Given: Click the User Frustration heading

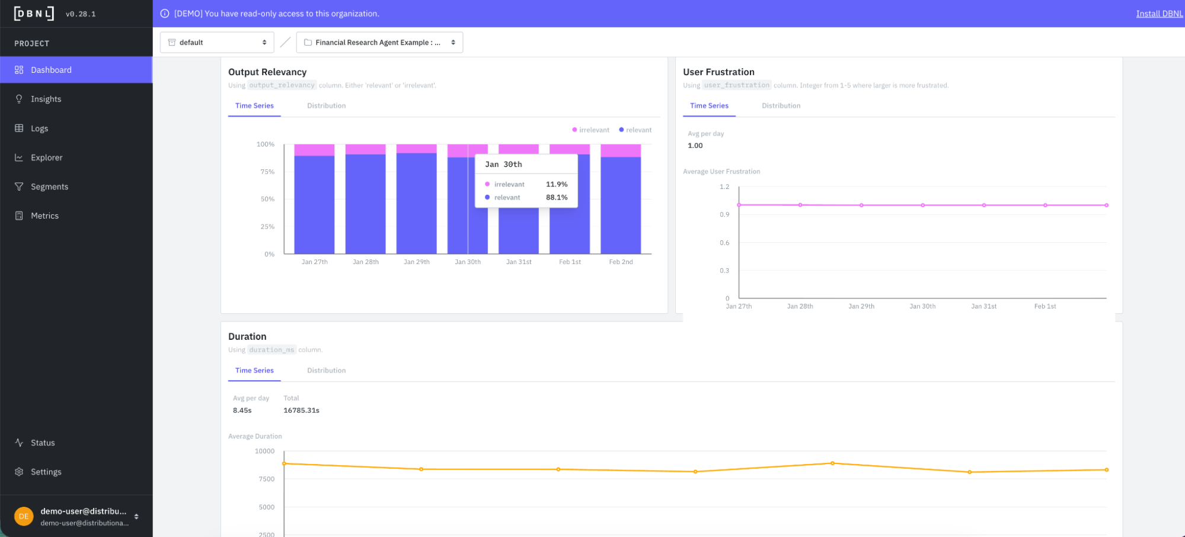Looking at the screenshot, I should (x=718, y=72).
